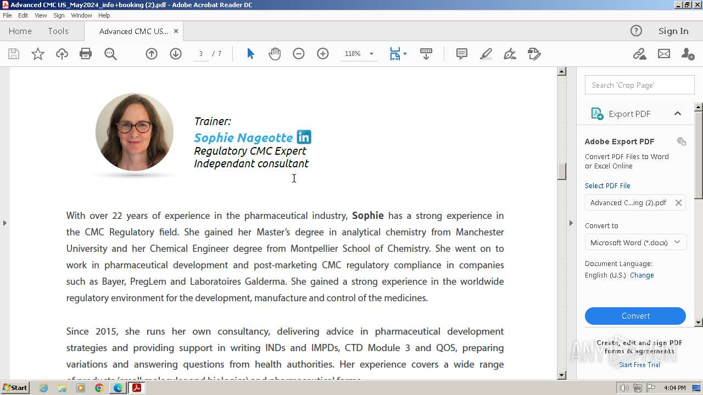The width and height of the screenshot is (703, 395).
Task: Open the Sign menu
Action: click(59, 15)
